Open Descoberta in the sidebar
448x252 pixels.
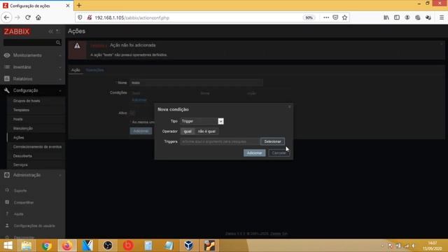22,156
